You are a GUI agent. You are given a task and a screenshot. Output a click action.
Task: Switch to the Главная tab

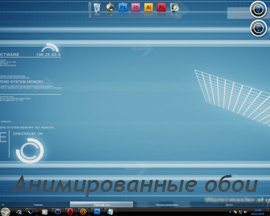38,205
